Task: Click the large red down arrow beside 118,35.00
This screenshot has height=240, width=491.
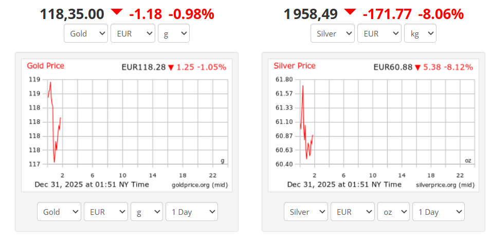Action: point(117,11)
